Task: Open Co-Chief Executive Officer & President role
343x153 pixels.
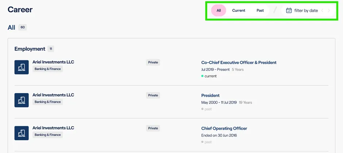Action: [239, 63]
